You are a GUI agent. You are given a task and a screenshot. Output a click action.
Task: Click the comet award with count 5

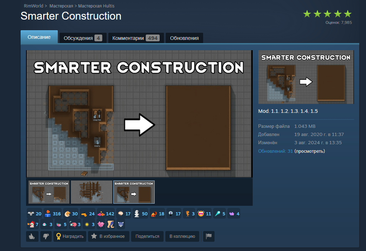[220, 214]
